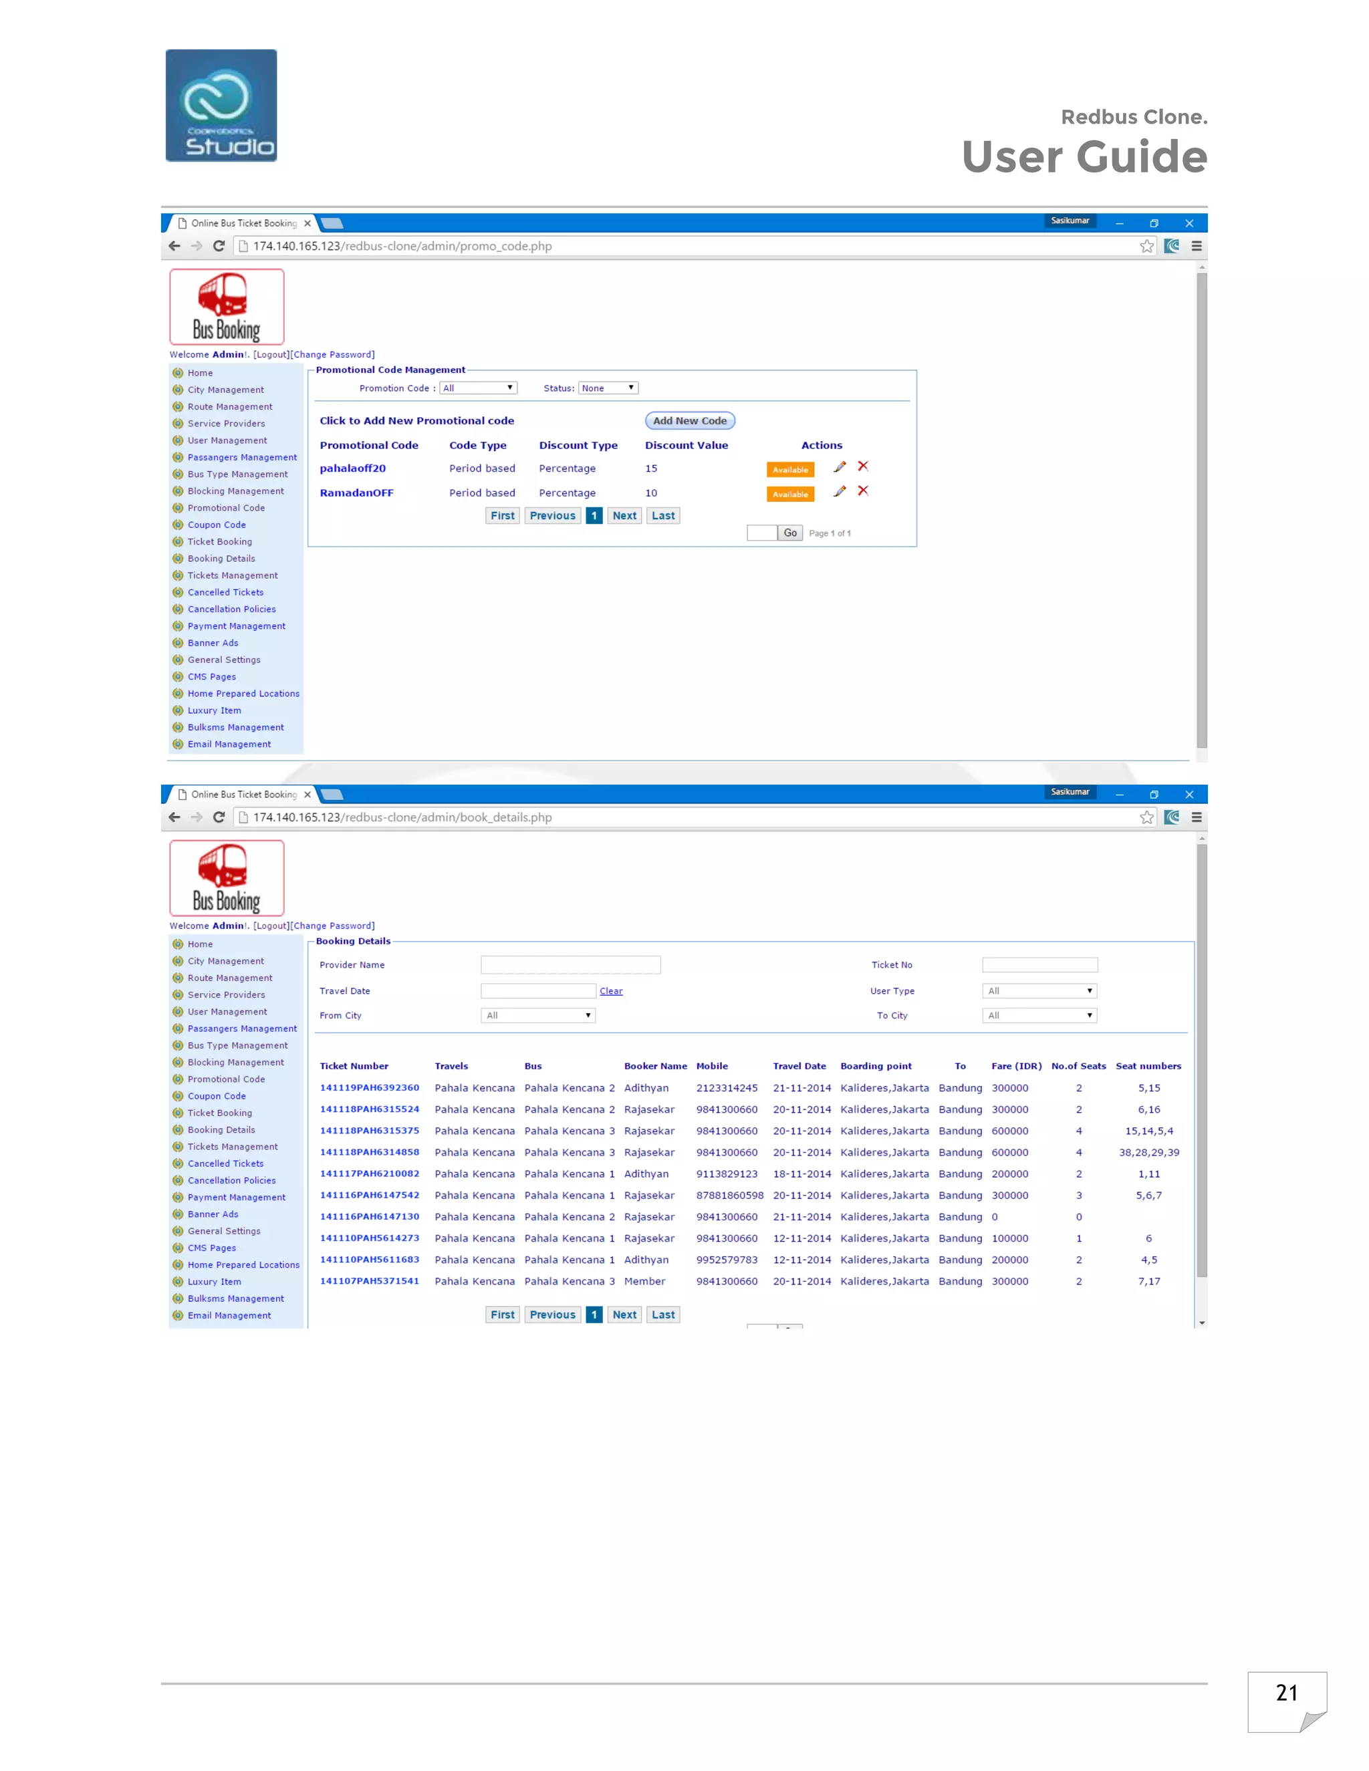Click the Bus Booking logo in promo_code window
The height and width of the screenshot is (1771, 1369).
(x=227, y=307)
